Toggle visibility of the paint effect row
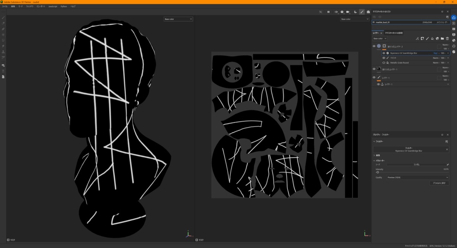Screen dimensions: 457x248 pos(383,58)
